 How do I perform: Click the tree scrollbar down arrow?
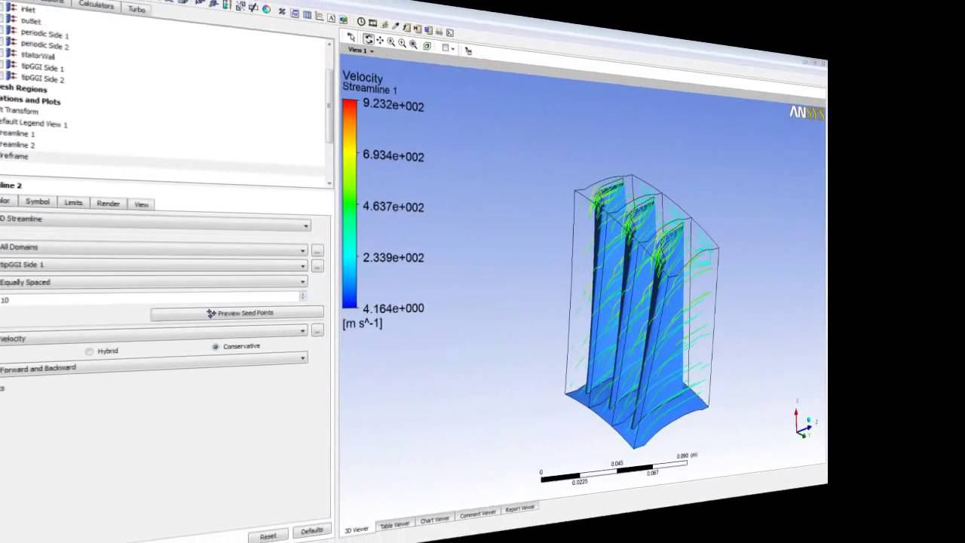[329, 183]
